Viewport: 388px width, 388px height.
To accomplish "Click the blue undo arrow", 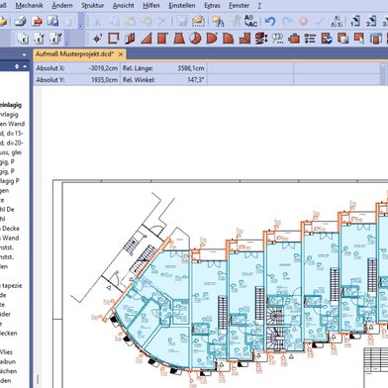I will 270,22.
